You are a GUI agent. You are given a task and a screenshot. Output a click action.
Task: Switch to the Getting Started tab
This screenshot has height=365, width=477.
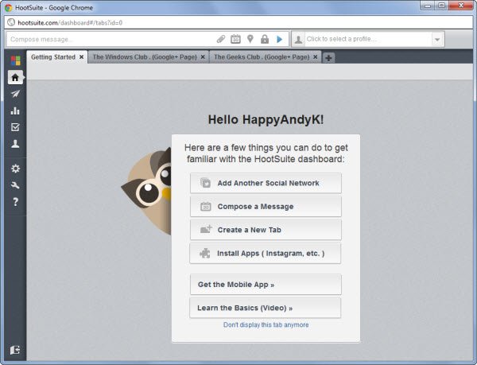point(57,57)
